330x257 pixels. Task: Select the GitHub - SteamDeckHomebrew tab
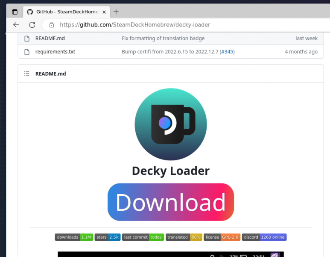click(x=66, y=12)
